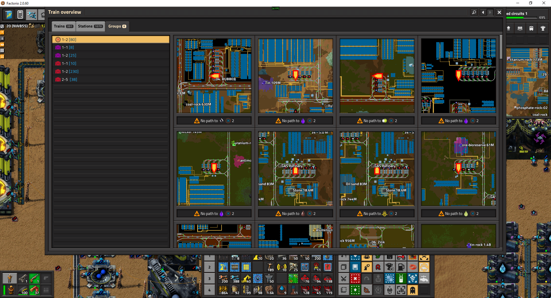Image resolution: width=551 pixels, height=298 pixels.
Task: Click the fuel pump shortcut icon
Action: (x=401, y=267)
